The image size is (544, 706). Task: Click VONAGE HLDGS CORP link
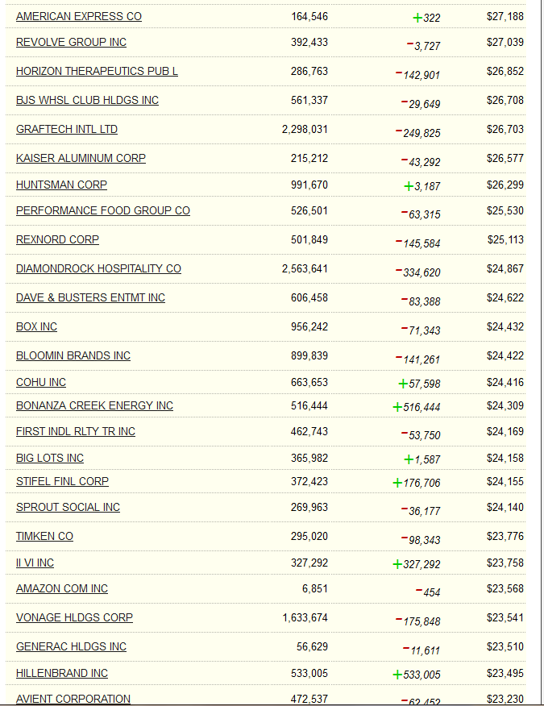[x=74, y=617]
